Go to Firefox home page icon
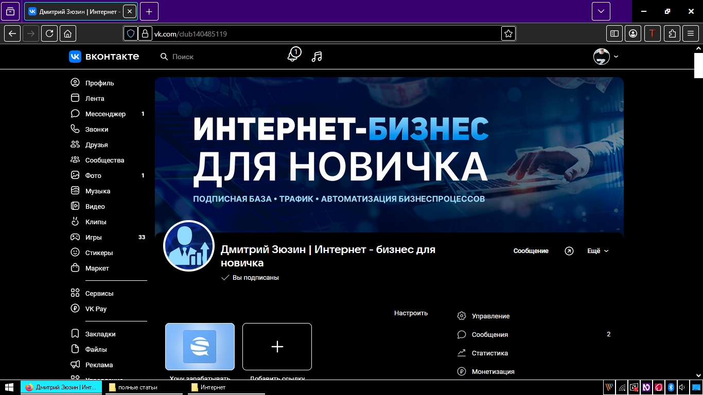This screenshot has height=395, width=703. coord(68,33)
